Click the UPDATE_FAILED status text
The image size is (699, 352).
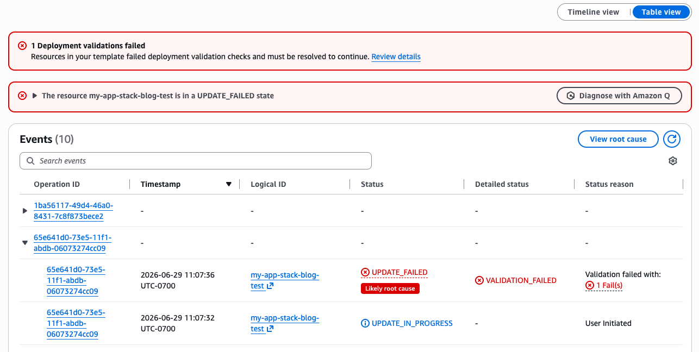[x=400, y=272]
